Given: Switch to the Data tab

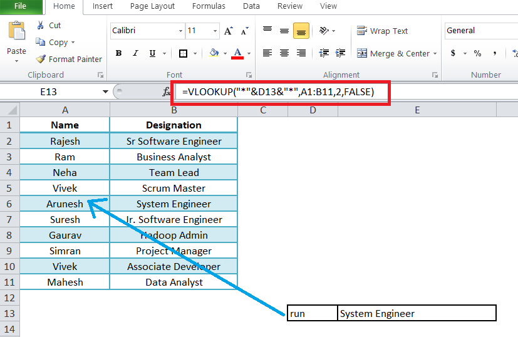Looking at the screenshot, I should point(251,6).
